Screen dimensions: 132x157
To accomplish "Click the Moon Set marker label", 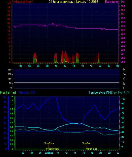I will click(x=91, y=149).
